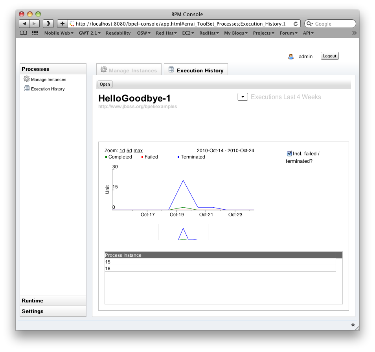This screenshot has height=352, width=375.
Task: Expand the Settings section in sidebar
Action: tap(53, 311)
